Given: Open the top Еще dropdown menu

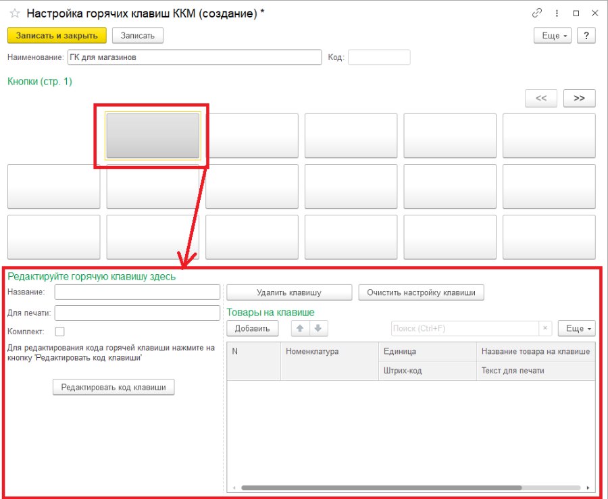Looking at the screenshot, I should [x=553, y=36].
